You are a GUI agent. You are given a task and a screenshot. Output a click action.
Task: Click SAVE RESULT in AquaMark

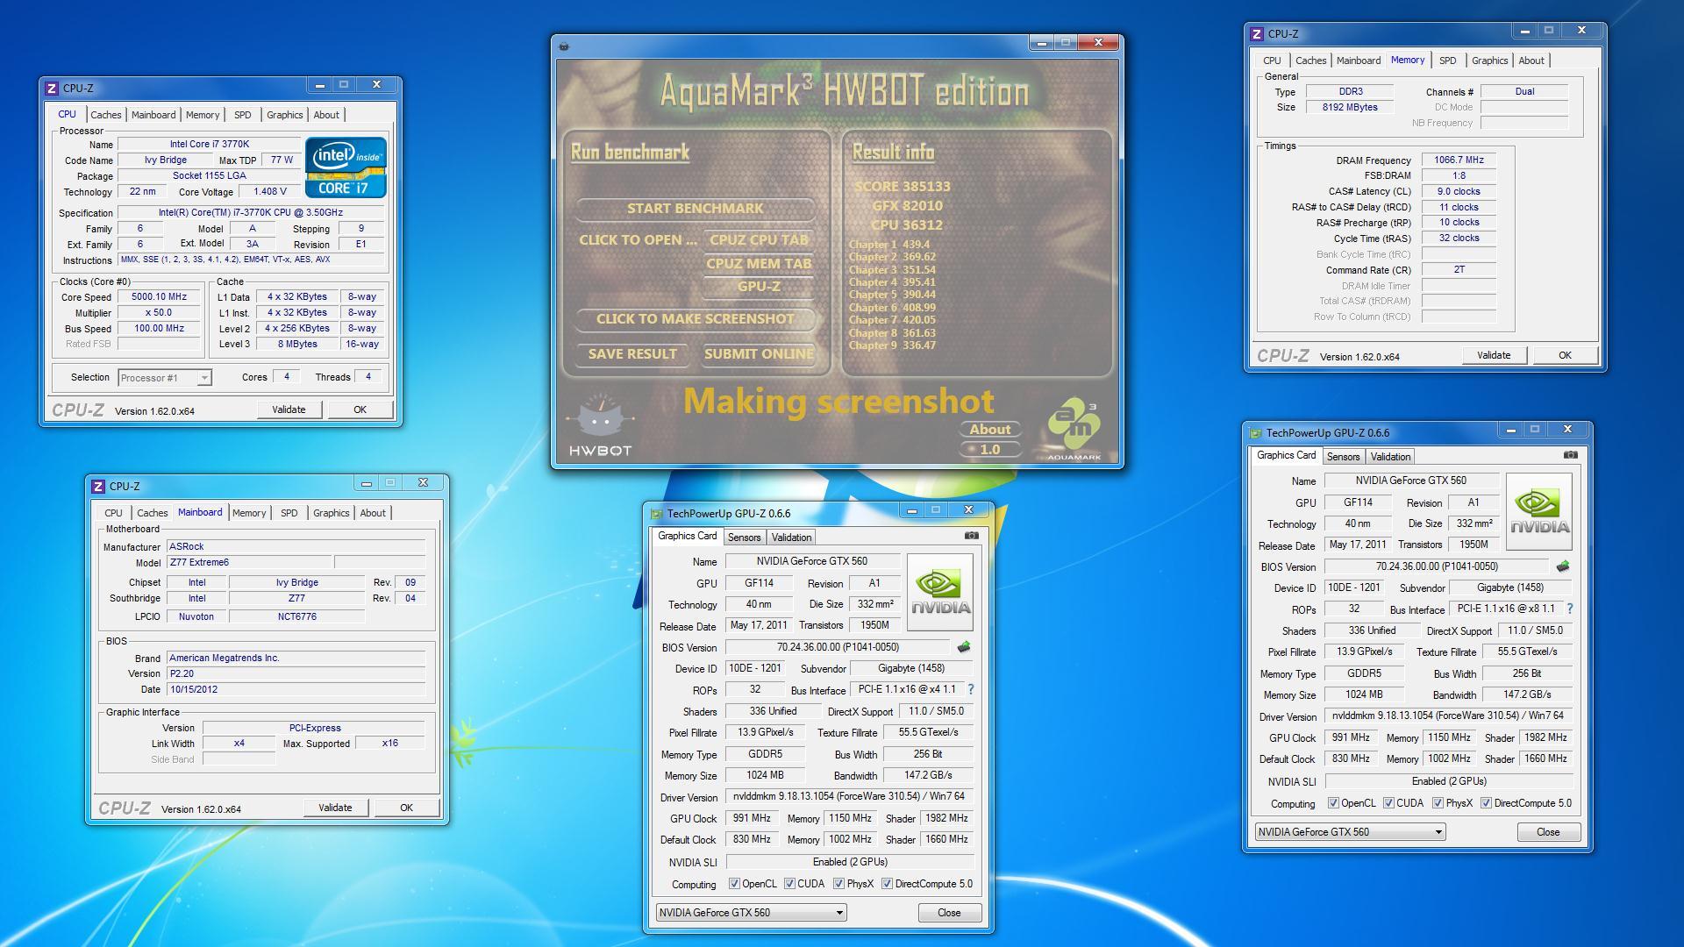click(x=632, y=354)
